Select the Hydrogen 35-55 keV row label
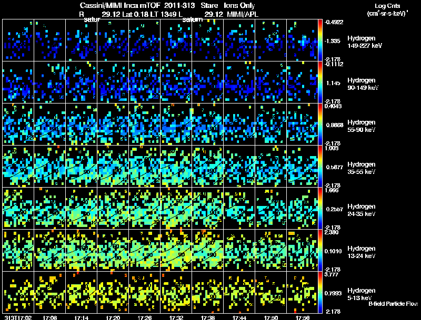Screen dimensions: 421x320 [362, 168]
